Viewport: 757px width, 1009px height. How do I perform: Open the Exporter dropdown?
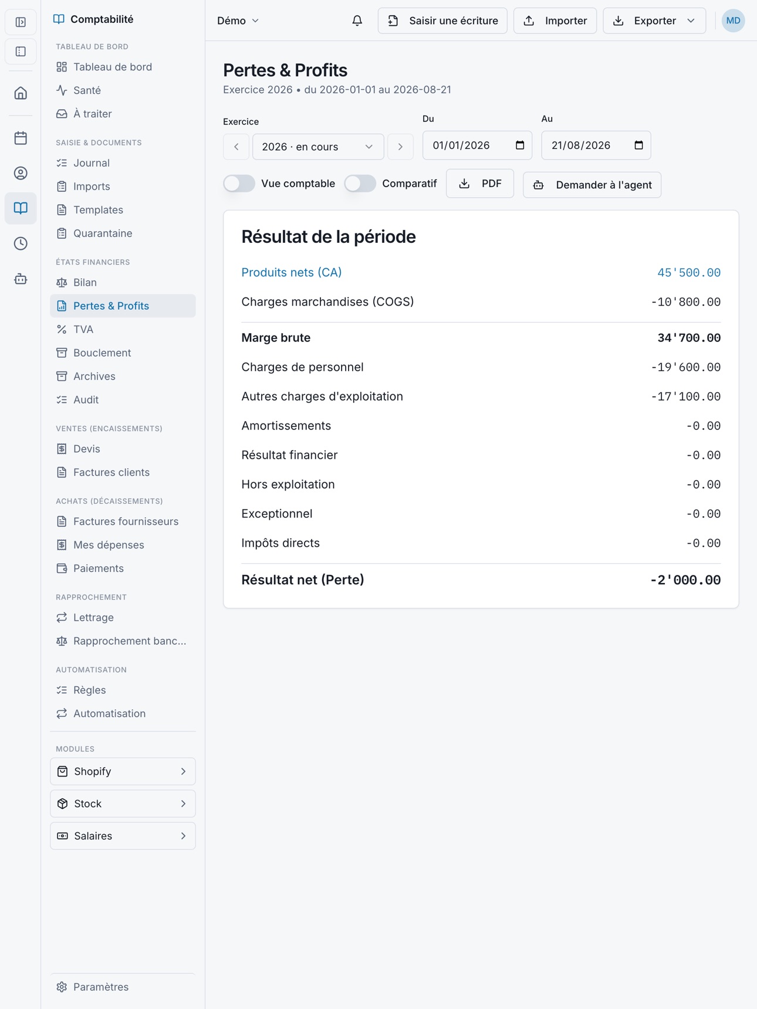(x=654, y=21)
